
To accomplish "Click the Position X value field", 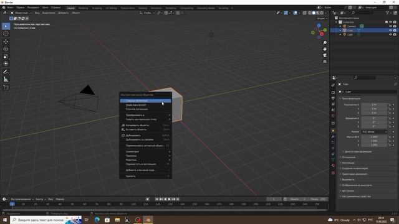I will pyautogui.click(x=374, y=105).
